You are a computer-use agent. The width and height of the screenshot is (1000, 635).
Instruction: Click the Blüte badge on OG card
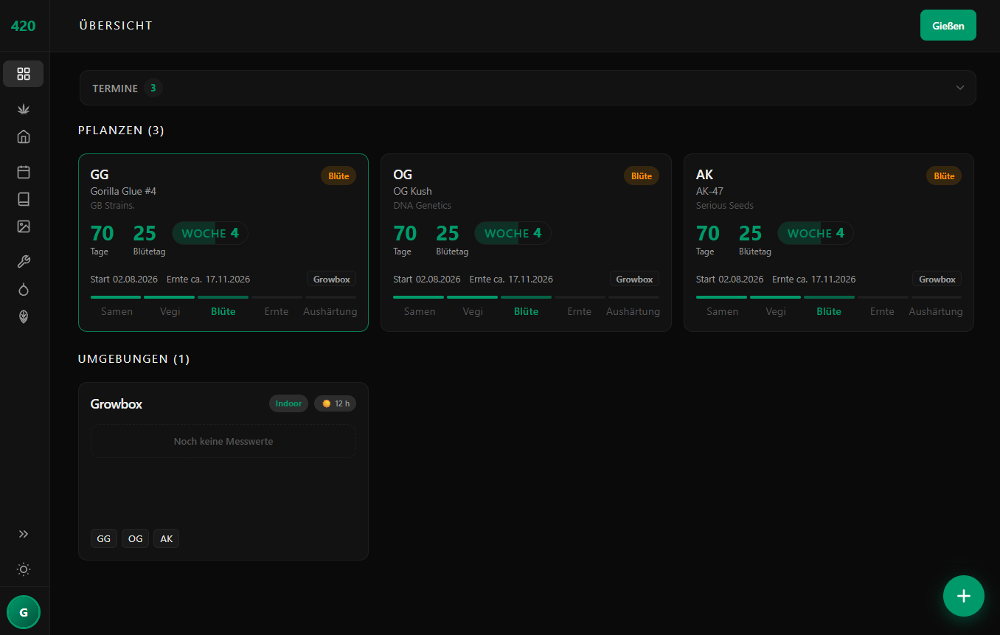[642, 176]
